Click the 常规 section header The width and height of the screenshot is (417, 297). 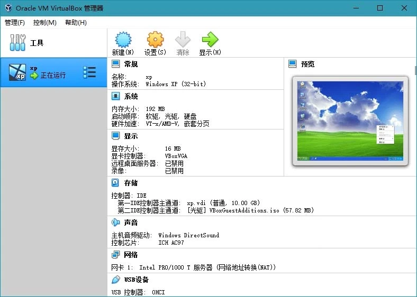tap(131, 64)
